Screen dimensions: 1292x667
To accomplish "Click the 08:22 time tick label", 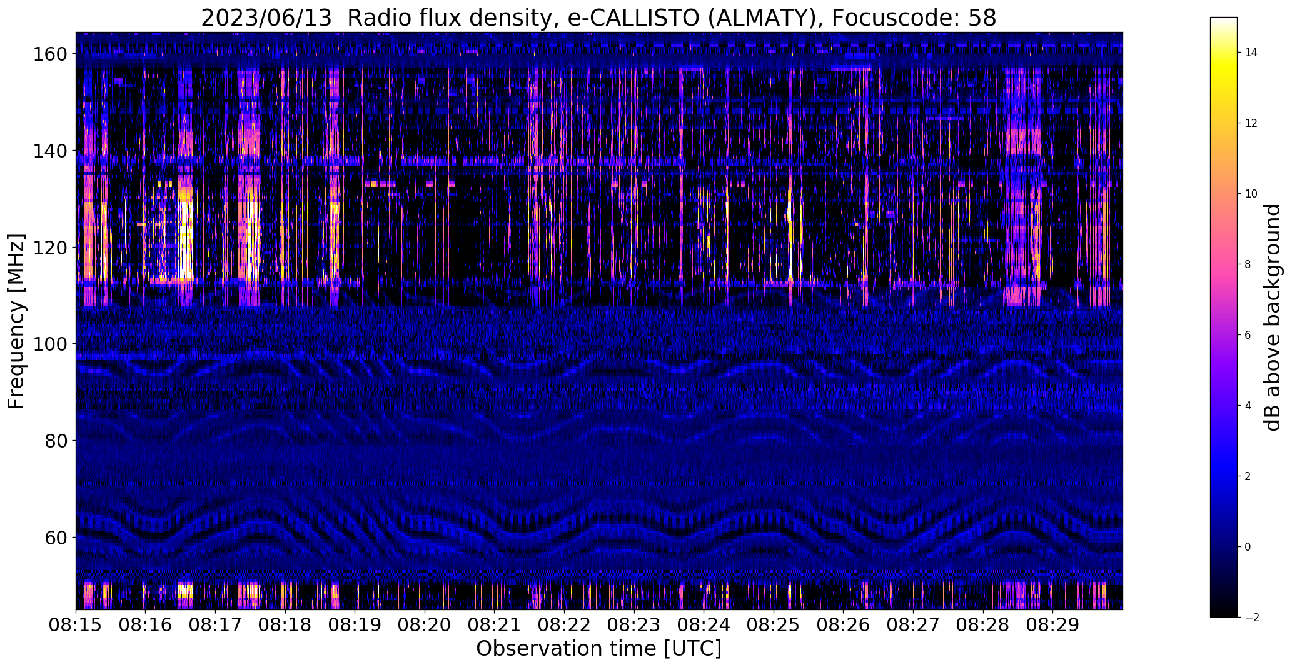I will coord(564,625).
